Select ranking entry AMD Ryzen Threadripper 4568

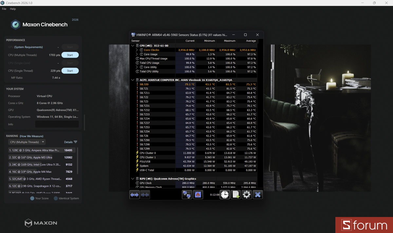click(x=42, y=179)
